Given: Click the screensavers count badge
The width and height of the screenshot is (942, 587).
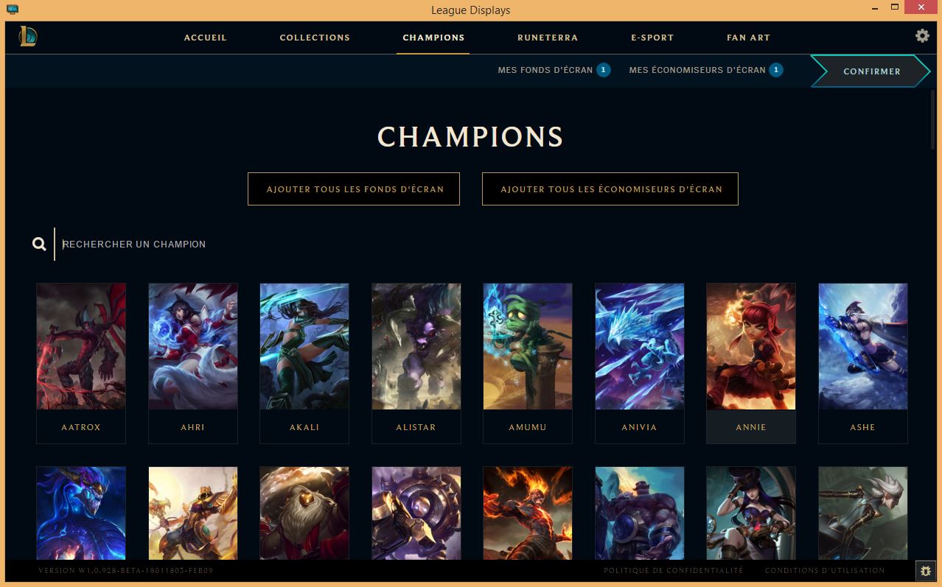Looking at the screenshot, I should pos(775,70).
